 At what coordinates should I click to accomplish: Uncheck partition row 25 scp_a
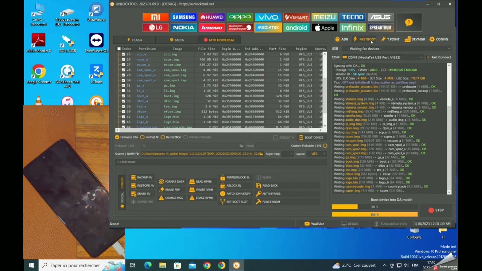123,54
